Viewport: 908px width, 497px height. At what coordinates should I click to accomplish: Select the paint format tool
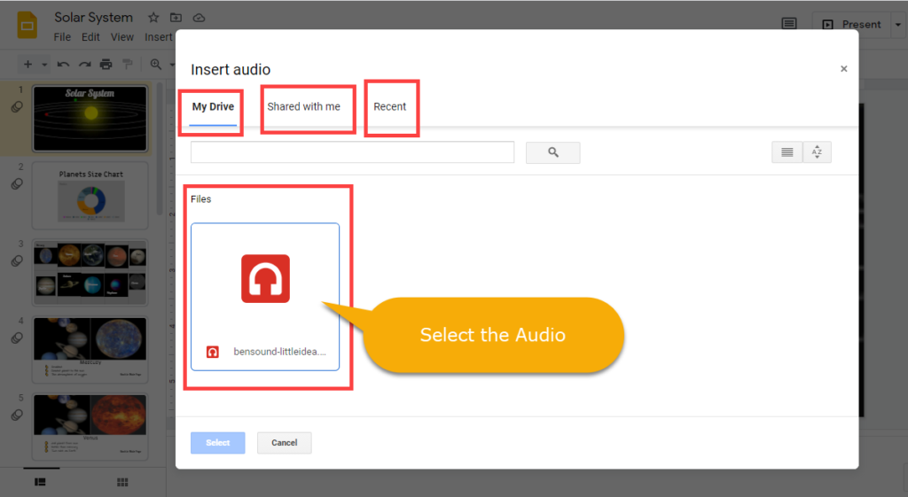(x=128, y=64)
